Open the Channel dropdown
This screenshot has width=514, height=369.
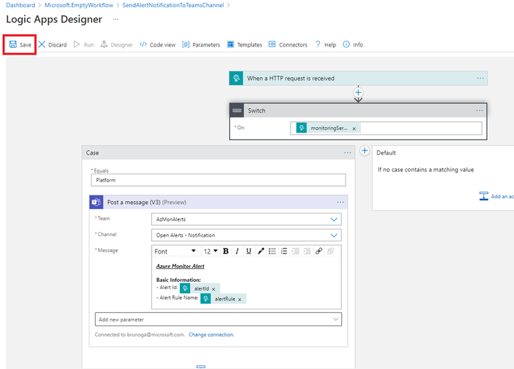[246, 235]
